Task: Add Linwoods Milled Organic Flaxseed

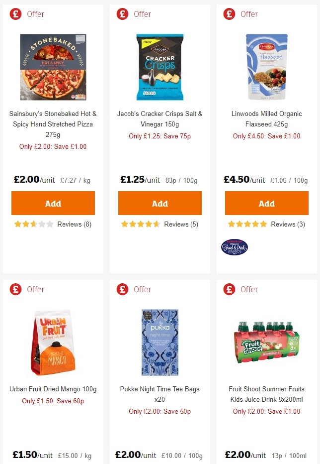Action: point(266,203)
